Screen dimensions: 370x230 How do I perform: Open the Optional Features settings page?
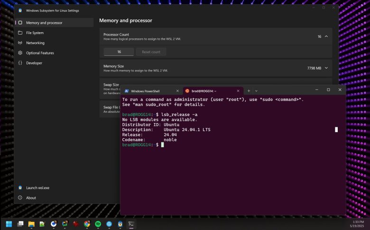click(x=54, y=53)
